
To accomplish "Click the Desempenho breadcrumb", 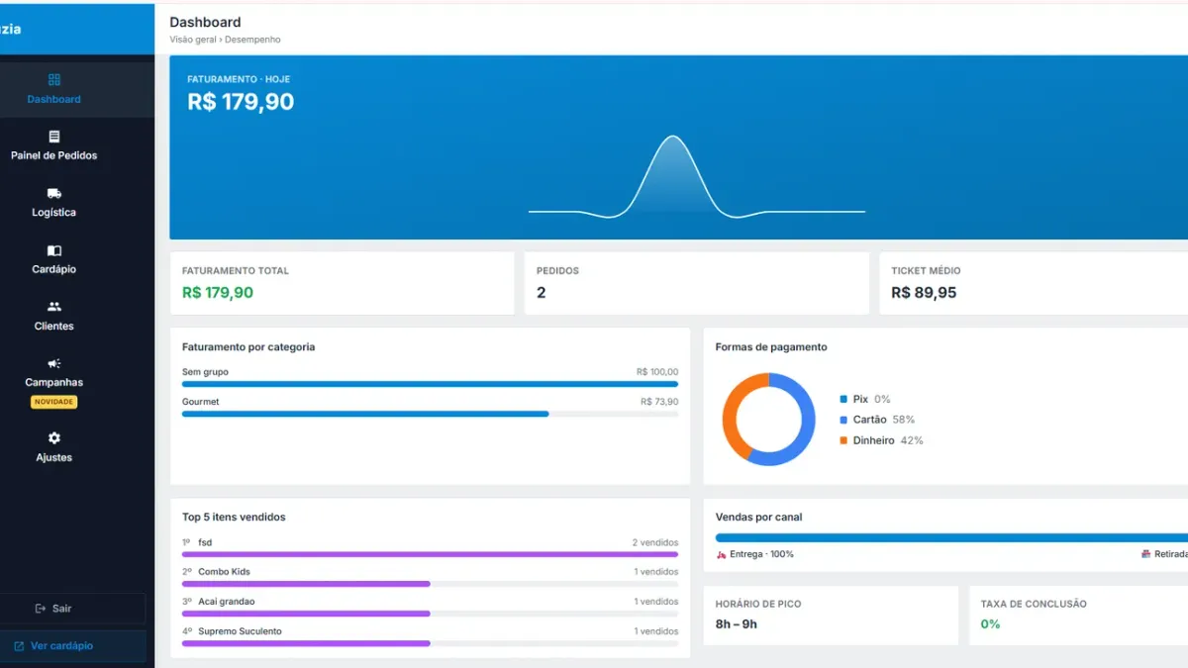I will pos(252,40).
